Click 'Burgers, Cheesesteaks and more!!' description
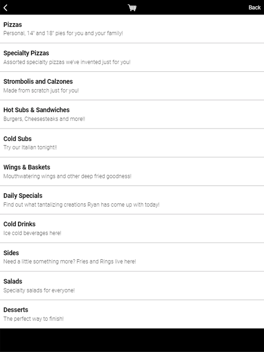 [44, 119]
